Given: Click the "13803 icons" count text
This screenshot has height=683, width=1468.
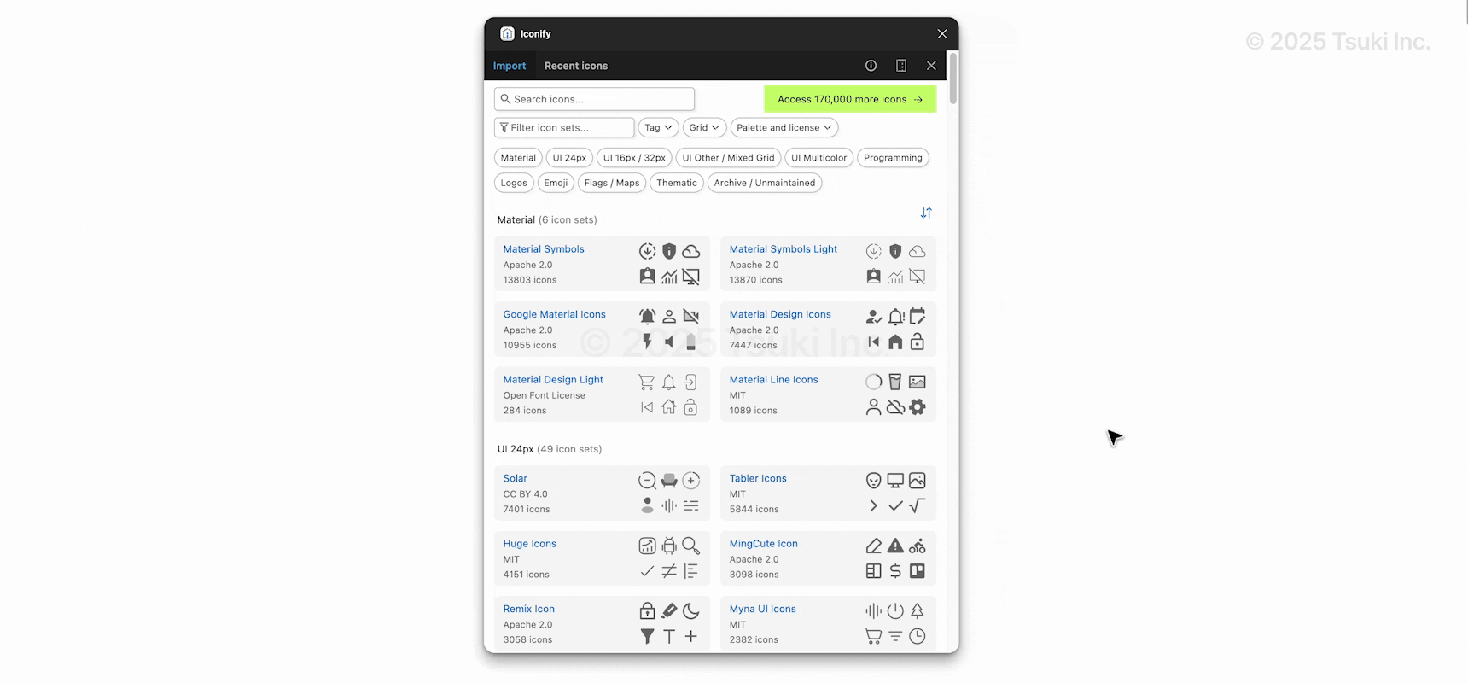Looking at the screenshot, I should (529, 280).
